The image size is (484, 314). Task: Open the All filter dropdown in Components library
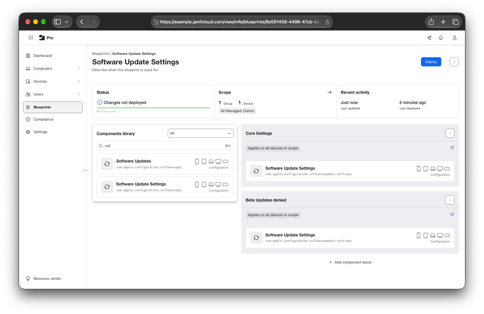(x=201, y=133)
